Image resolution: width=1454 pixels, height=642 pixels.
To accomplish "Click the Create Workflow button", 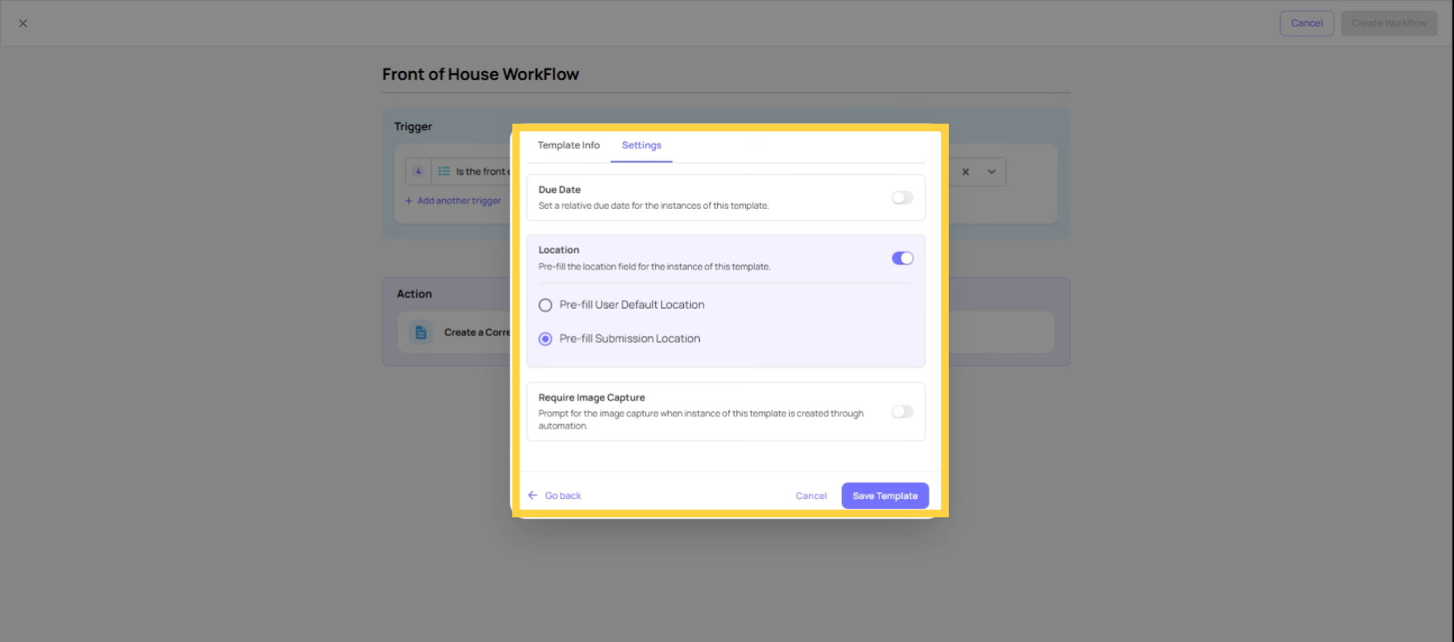I will coord(1389,23).
